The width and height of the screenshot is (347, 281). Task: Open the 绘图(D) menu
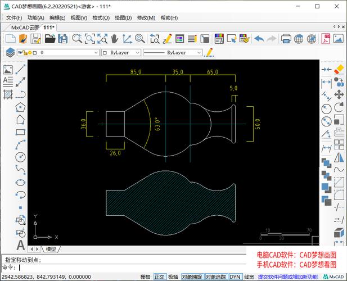[x=123, y=17]
